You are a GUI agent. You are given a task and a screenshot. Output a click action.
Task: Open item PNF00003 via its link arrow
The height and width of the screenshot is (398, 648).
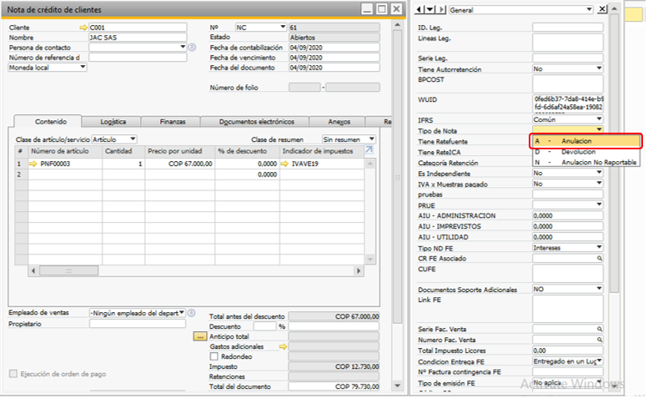[33, 164]
